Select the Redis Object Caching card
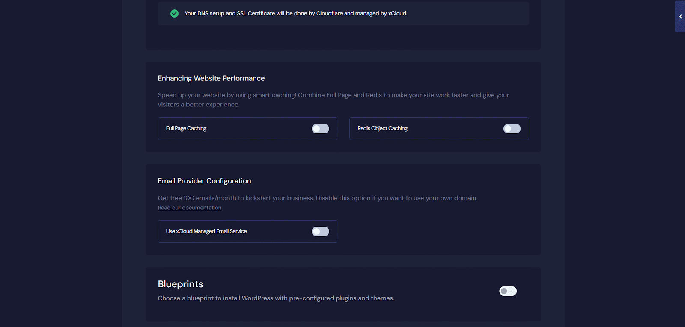Viewport: 685px width, 327px height. [439, 128]
